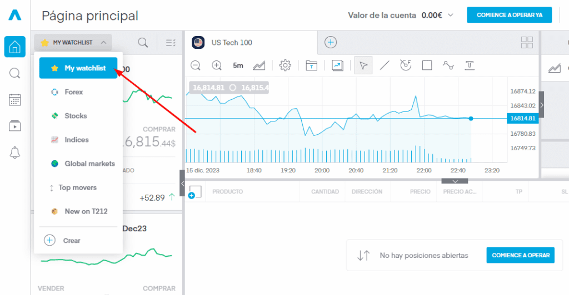Image resolution: width=569 pixels, height=295 pixels.
Task: Open the watchlist view options icon
Action: 171,43
